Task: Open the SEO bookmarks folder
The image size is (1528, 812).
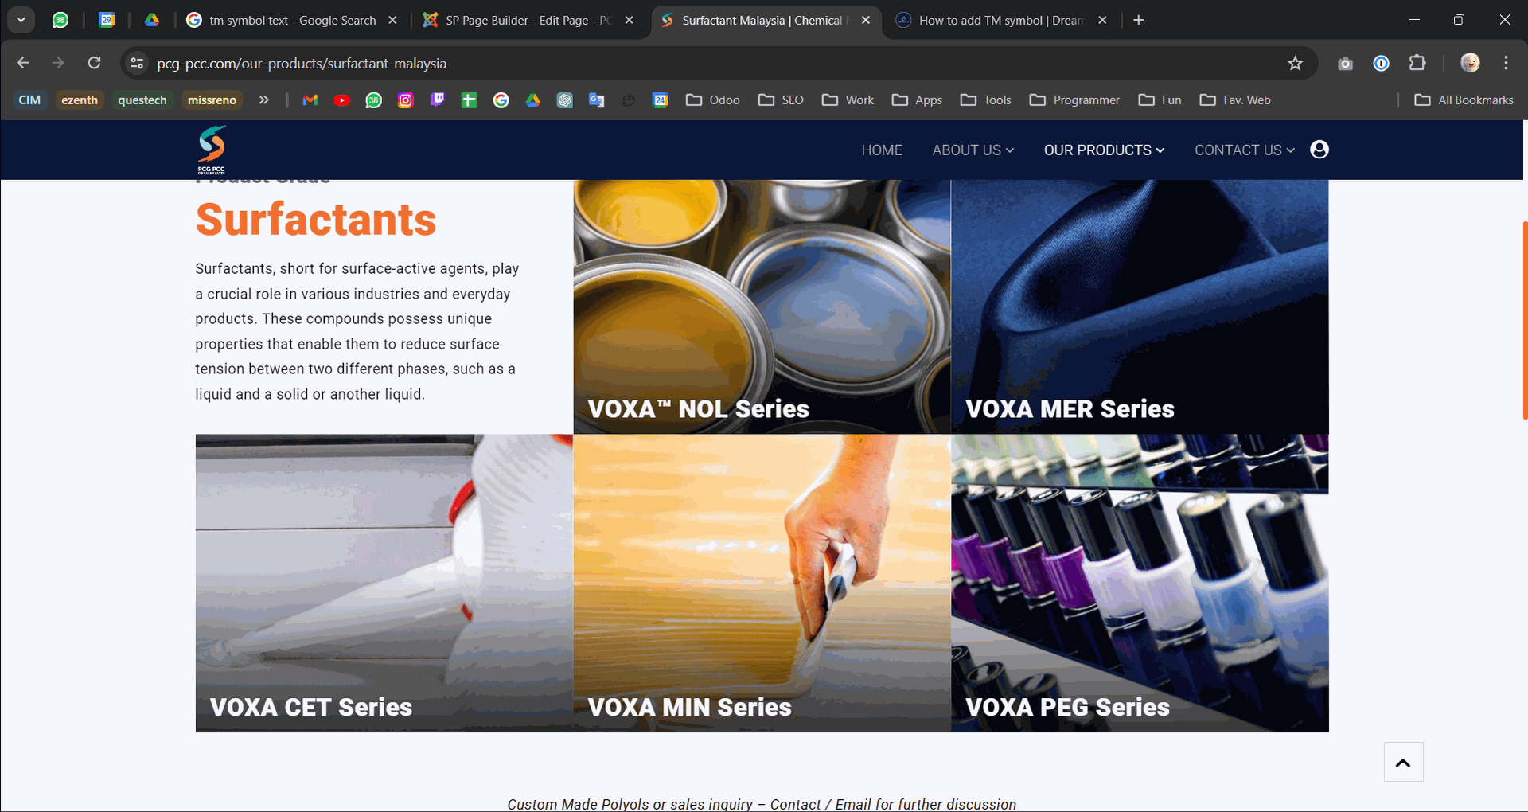Action: coord(781,100)
